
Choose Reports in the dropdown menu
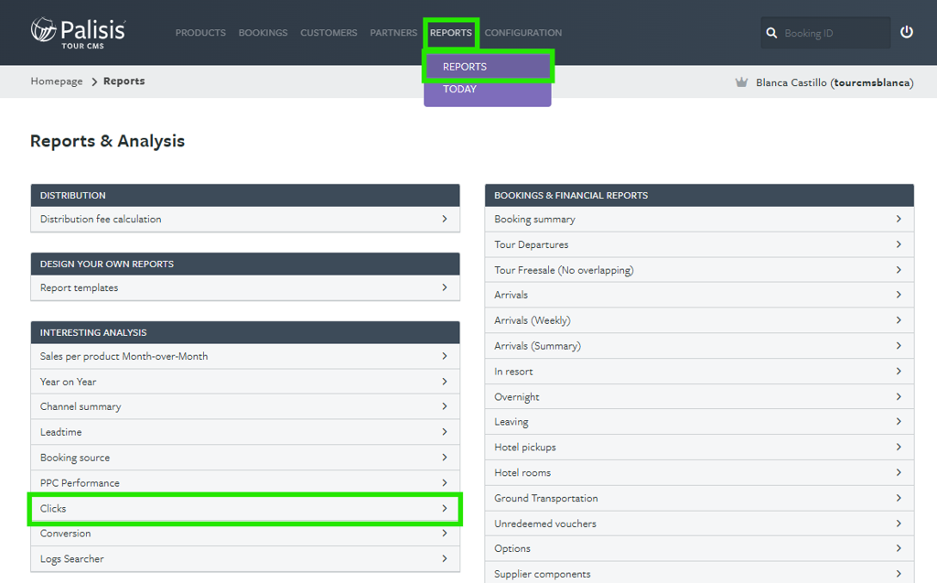point(488,67)
